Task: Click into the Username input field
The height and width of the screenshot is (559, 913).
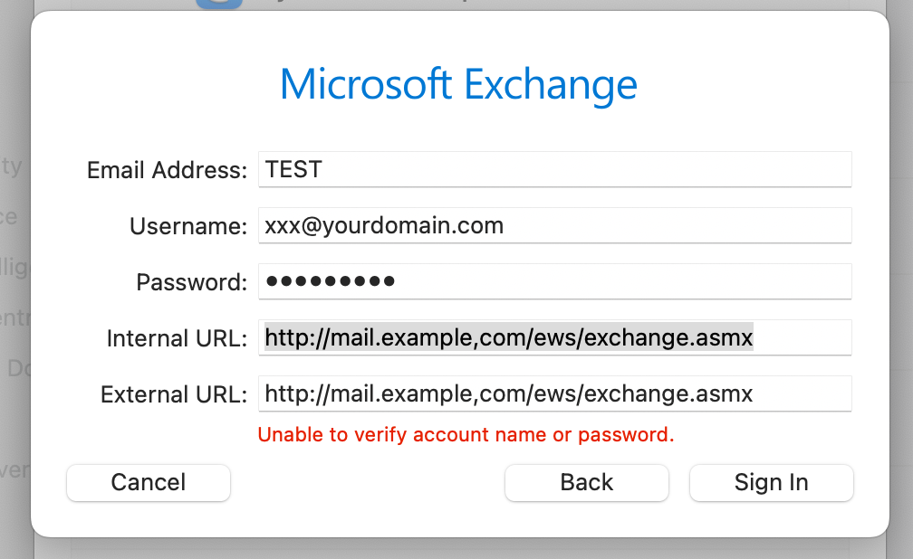Action: [554, 225]
